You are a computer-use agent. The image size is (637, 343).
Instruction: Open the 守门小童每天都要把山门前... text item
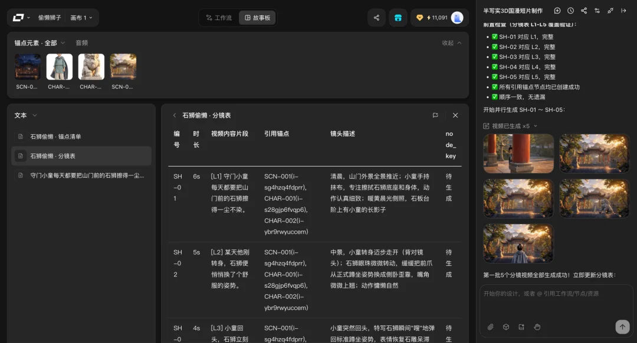point(81,175)
